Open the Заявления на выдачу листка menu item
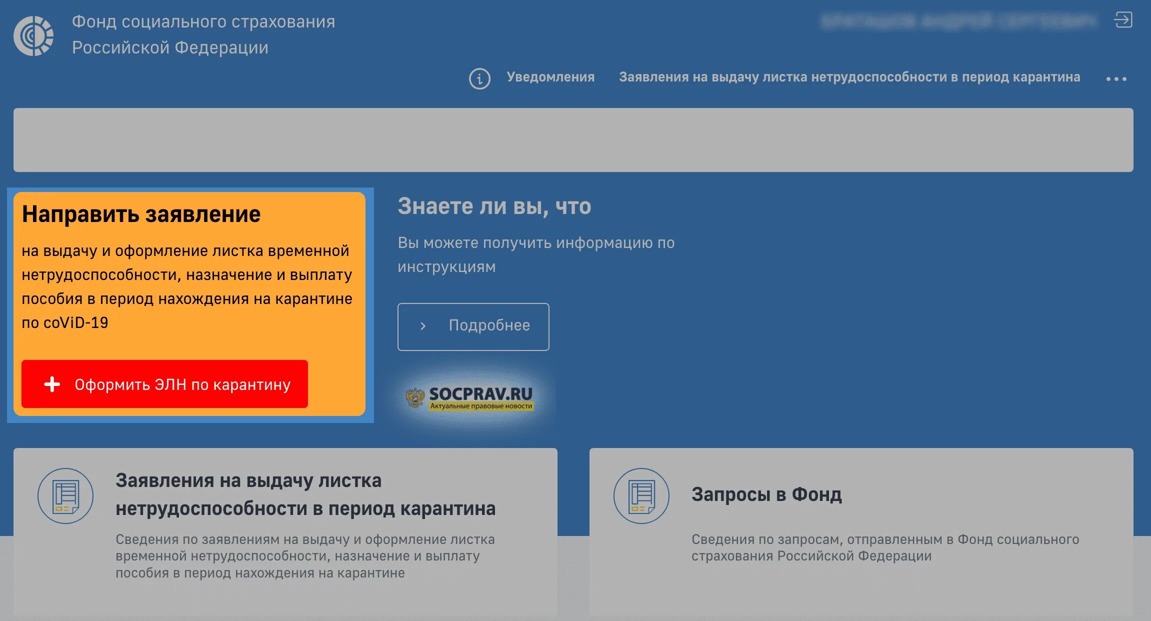The height and width of the screenshot is (621, 1151). (849, 77)
